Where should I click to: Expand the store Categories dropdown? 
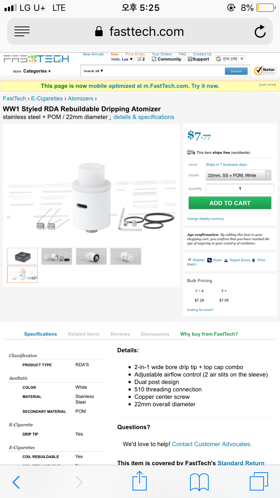point(32,71)
